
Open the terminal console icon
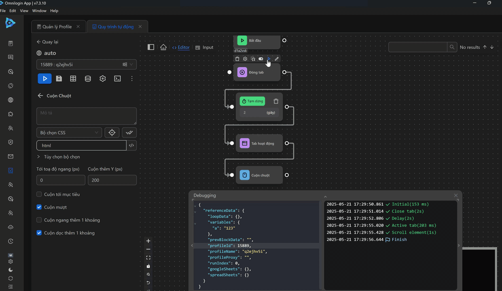(117, 79)
